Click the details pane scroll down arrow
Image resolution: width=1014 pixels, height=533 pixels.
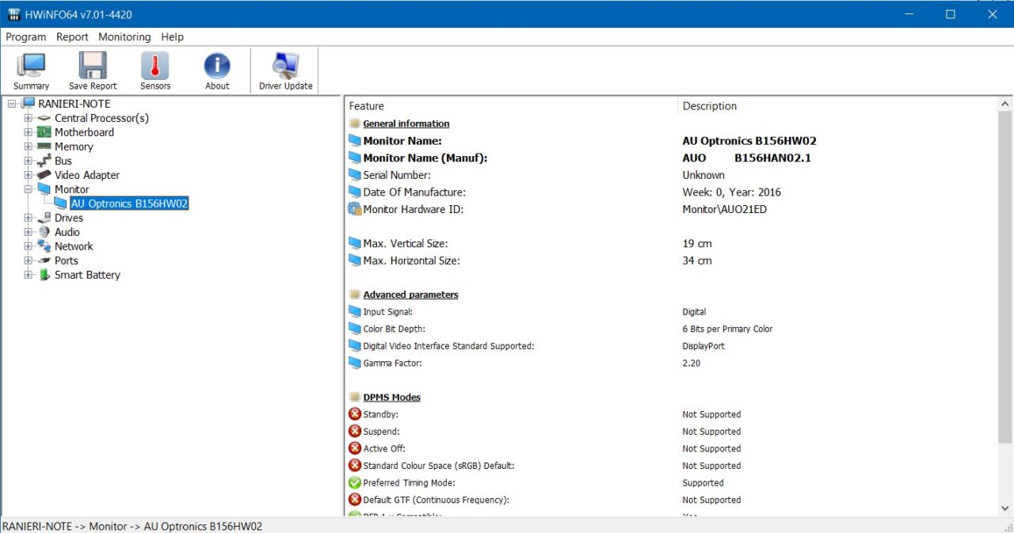click(x=1005, y=508)
